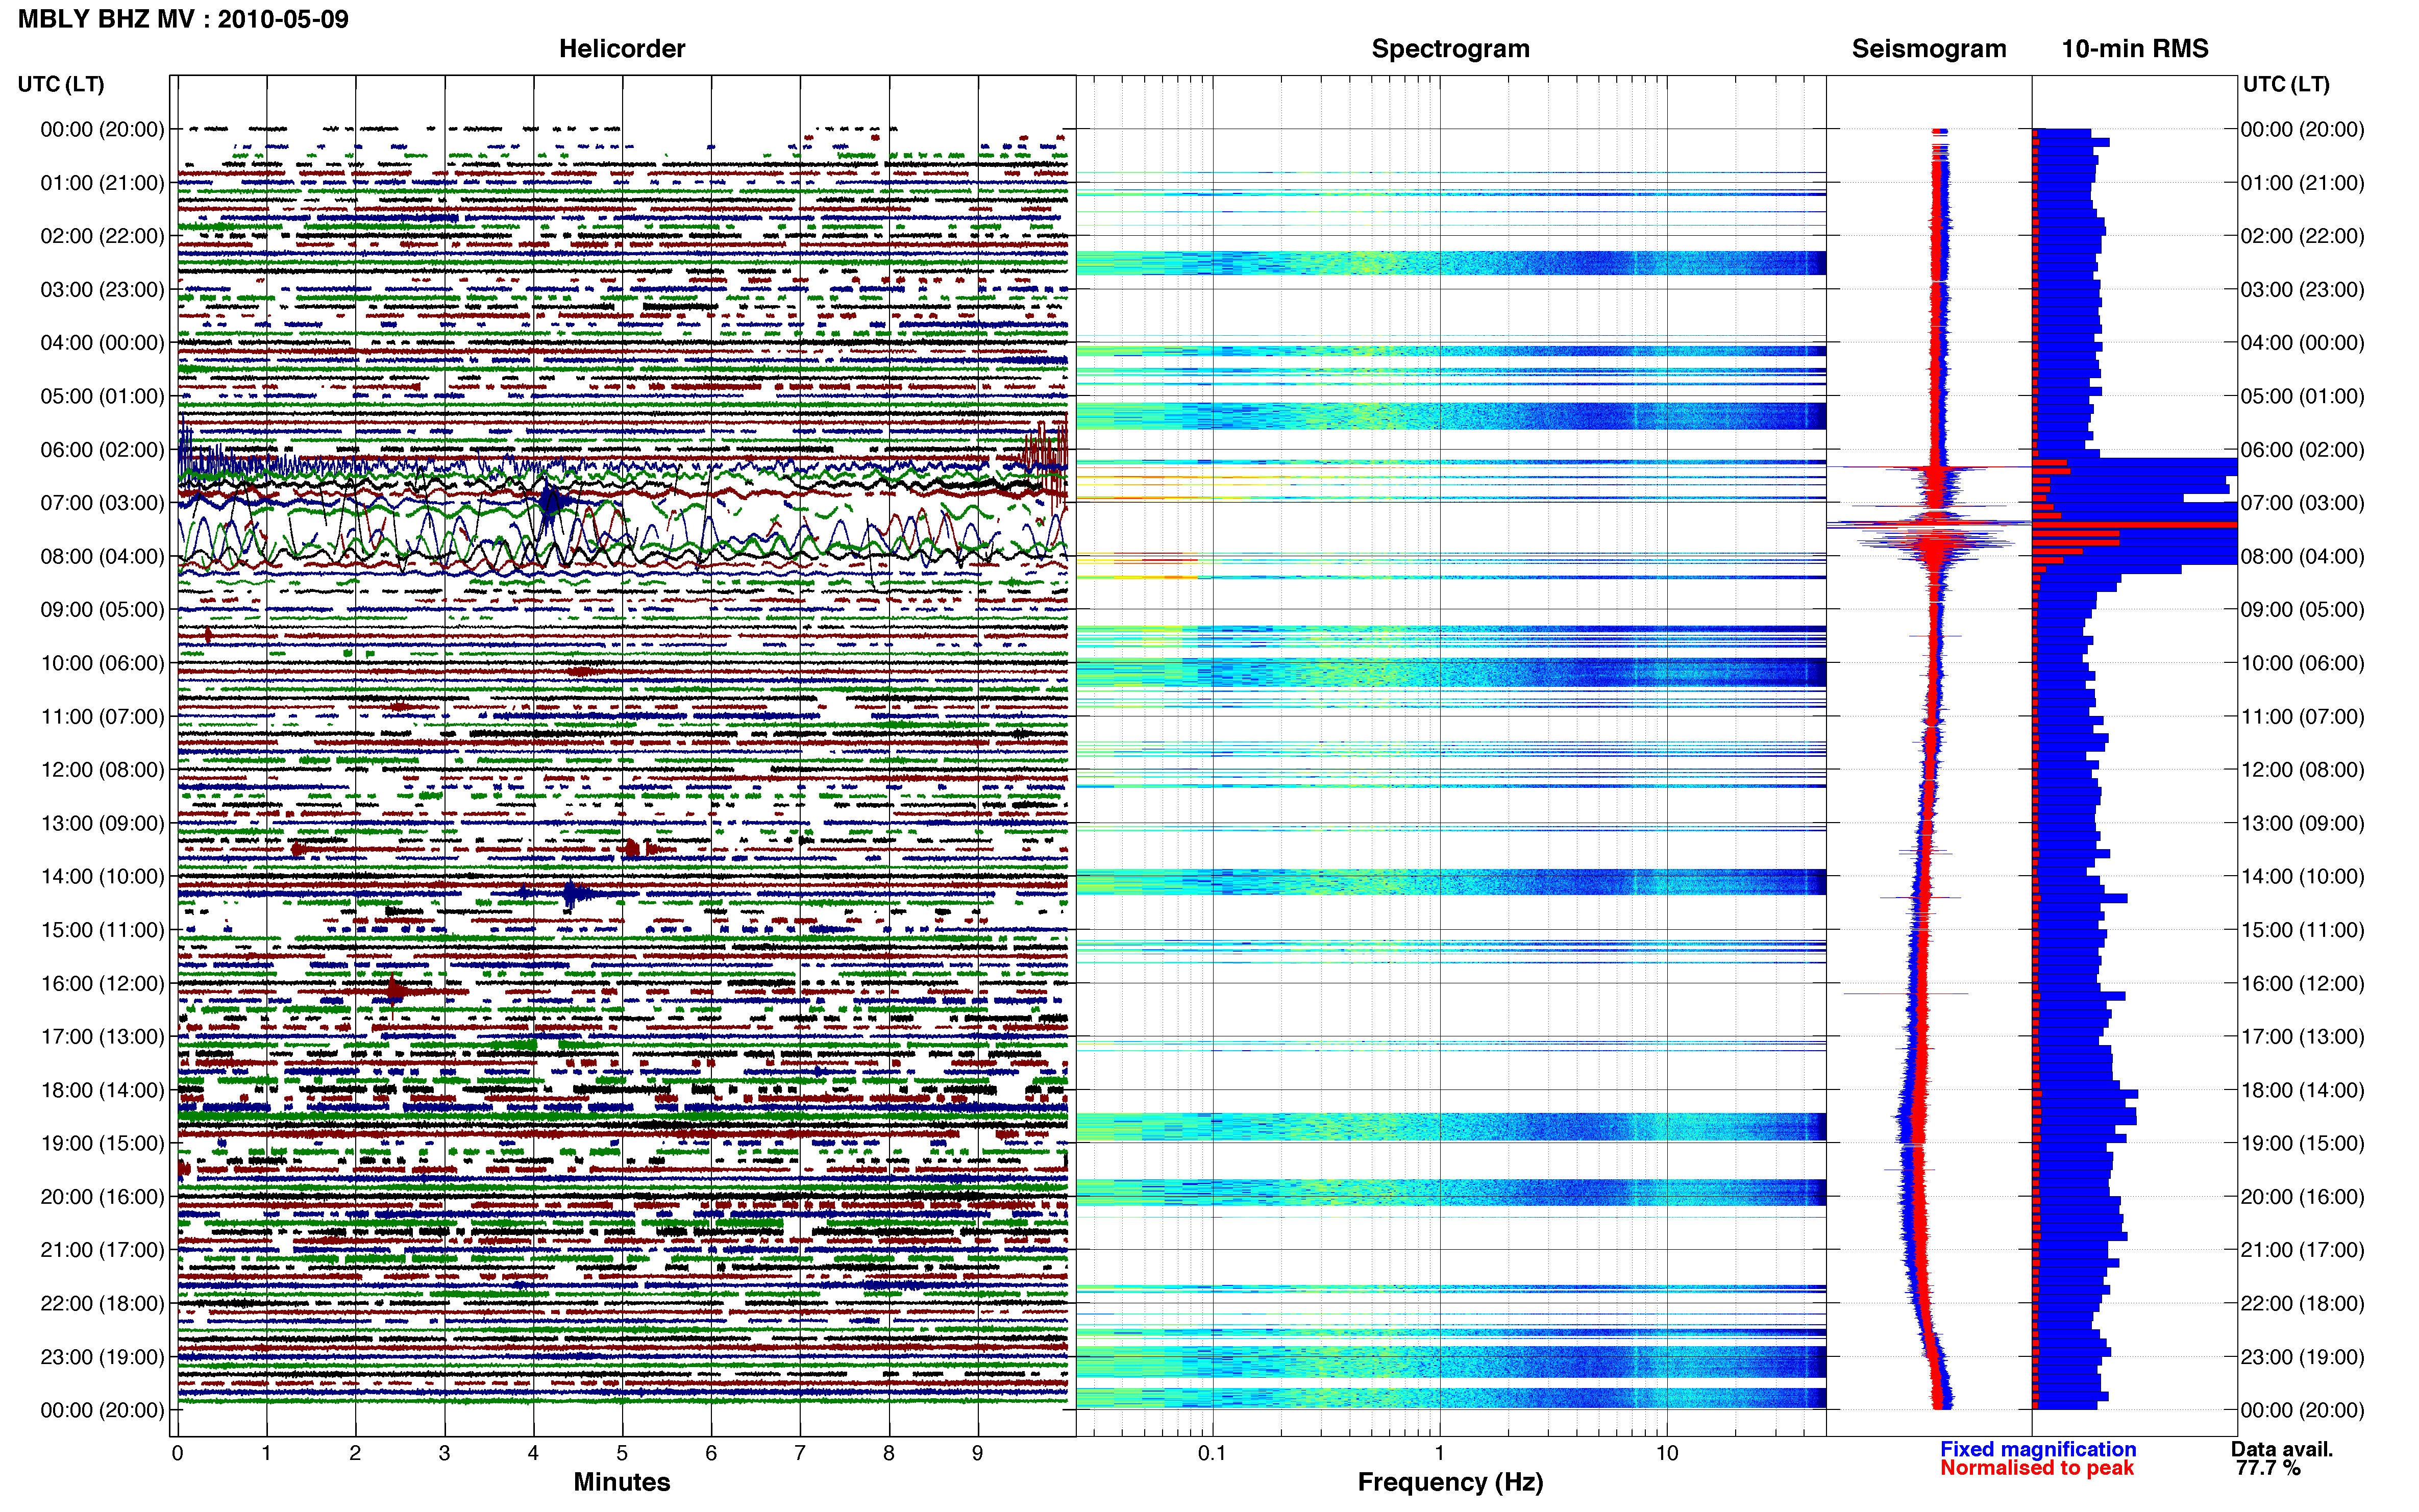Click the large seismogram peak near 07:20
Viewport: 2419px width, 1512px height.
(x=1930, y=525)
